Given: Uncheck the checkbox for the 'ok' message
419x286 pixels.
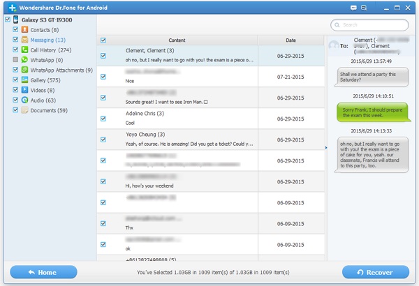Looking at the screenshot, I should (103, 244).
